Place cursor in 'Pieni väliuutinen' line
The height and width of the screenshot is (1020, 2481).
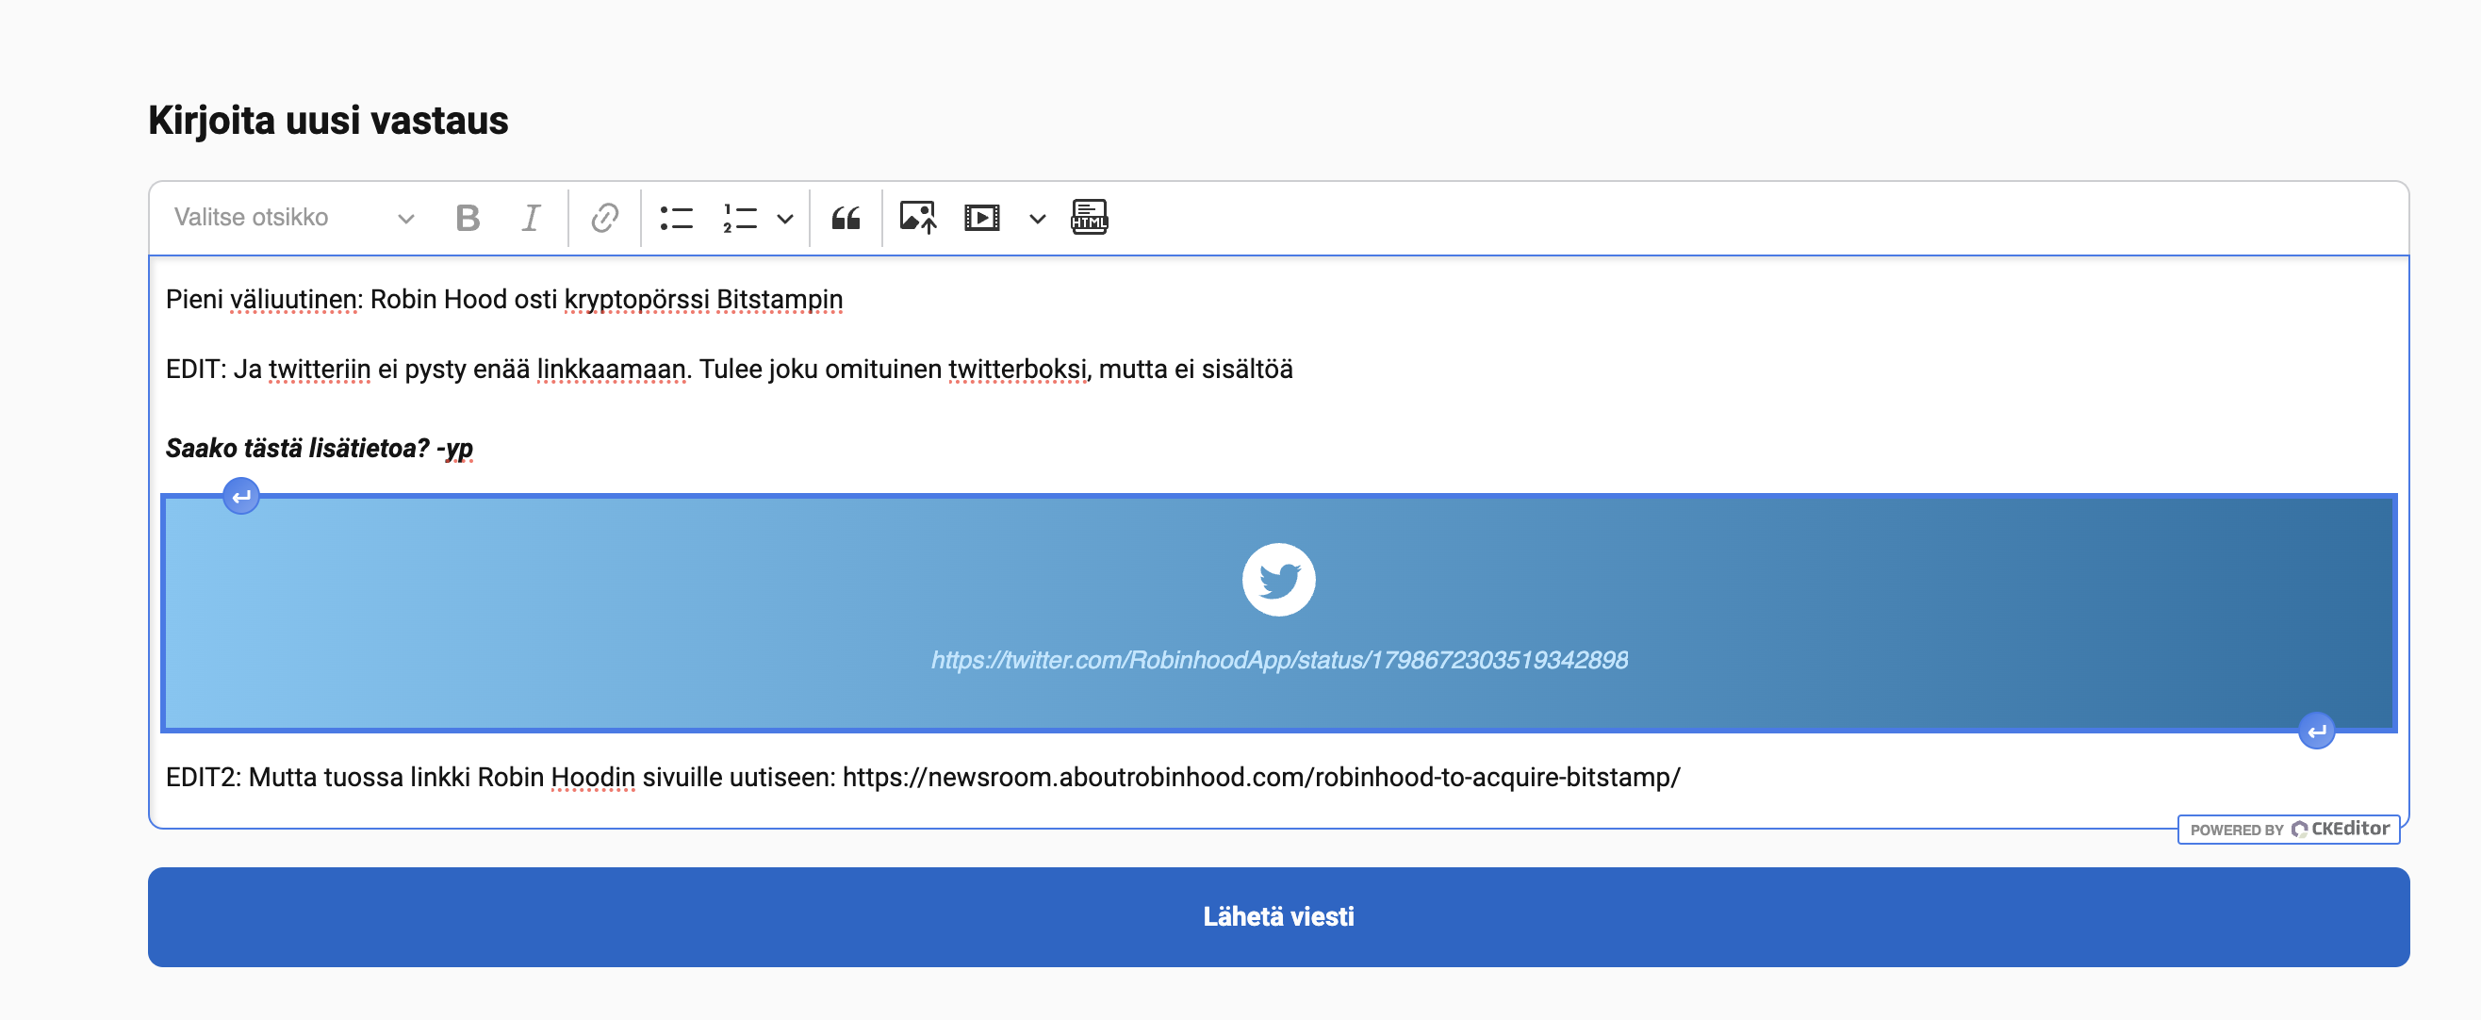503,300
